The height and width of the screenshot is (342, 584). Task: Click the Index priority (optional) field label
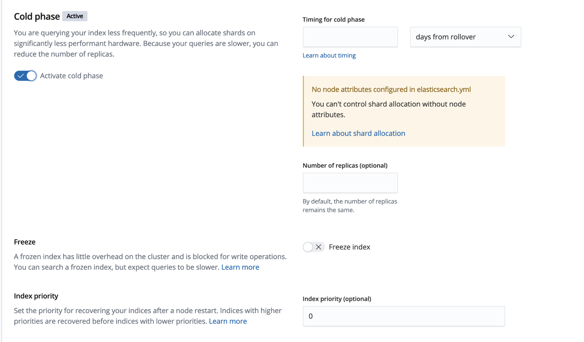pyautogui.click(x=337, y=299)
